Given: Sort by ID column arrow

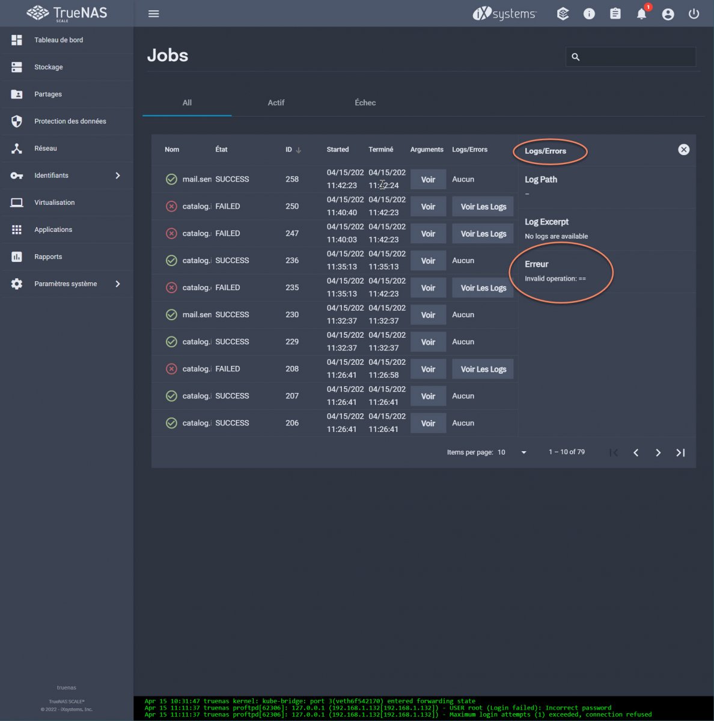Looking at the screenshot, I should coord(299,150).
